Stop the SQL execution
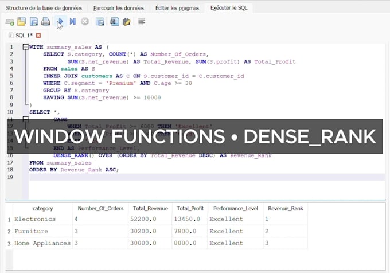This screenshot has width=390, height=273. (85, 22)
